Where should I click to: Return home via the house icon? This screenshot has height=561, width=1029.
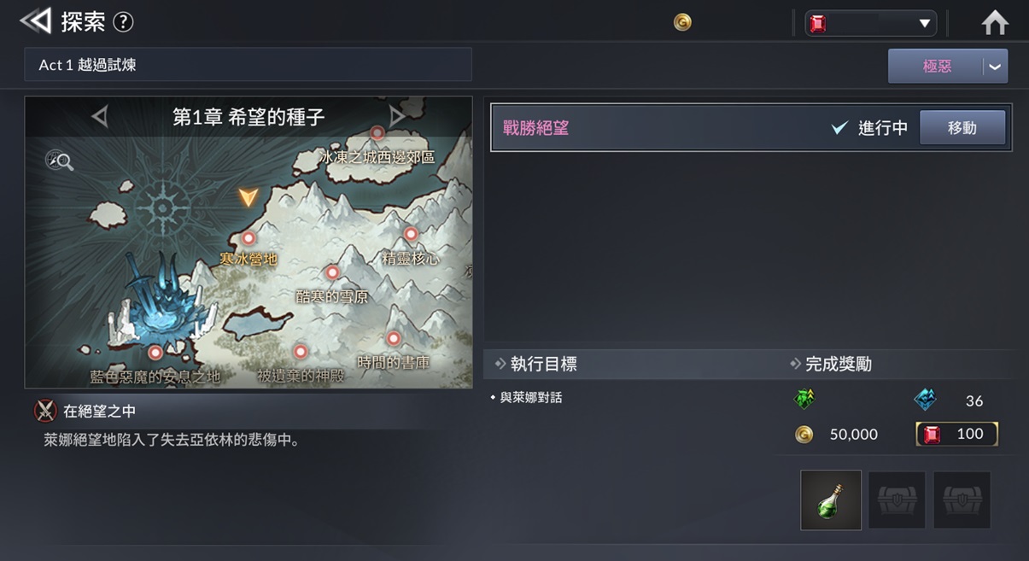995,22
